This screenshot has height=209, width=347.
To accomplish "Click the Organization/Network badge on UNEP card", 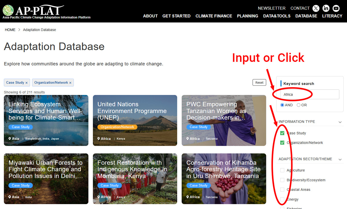I will (x=117, y=127).
